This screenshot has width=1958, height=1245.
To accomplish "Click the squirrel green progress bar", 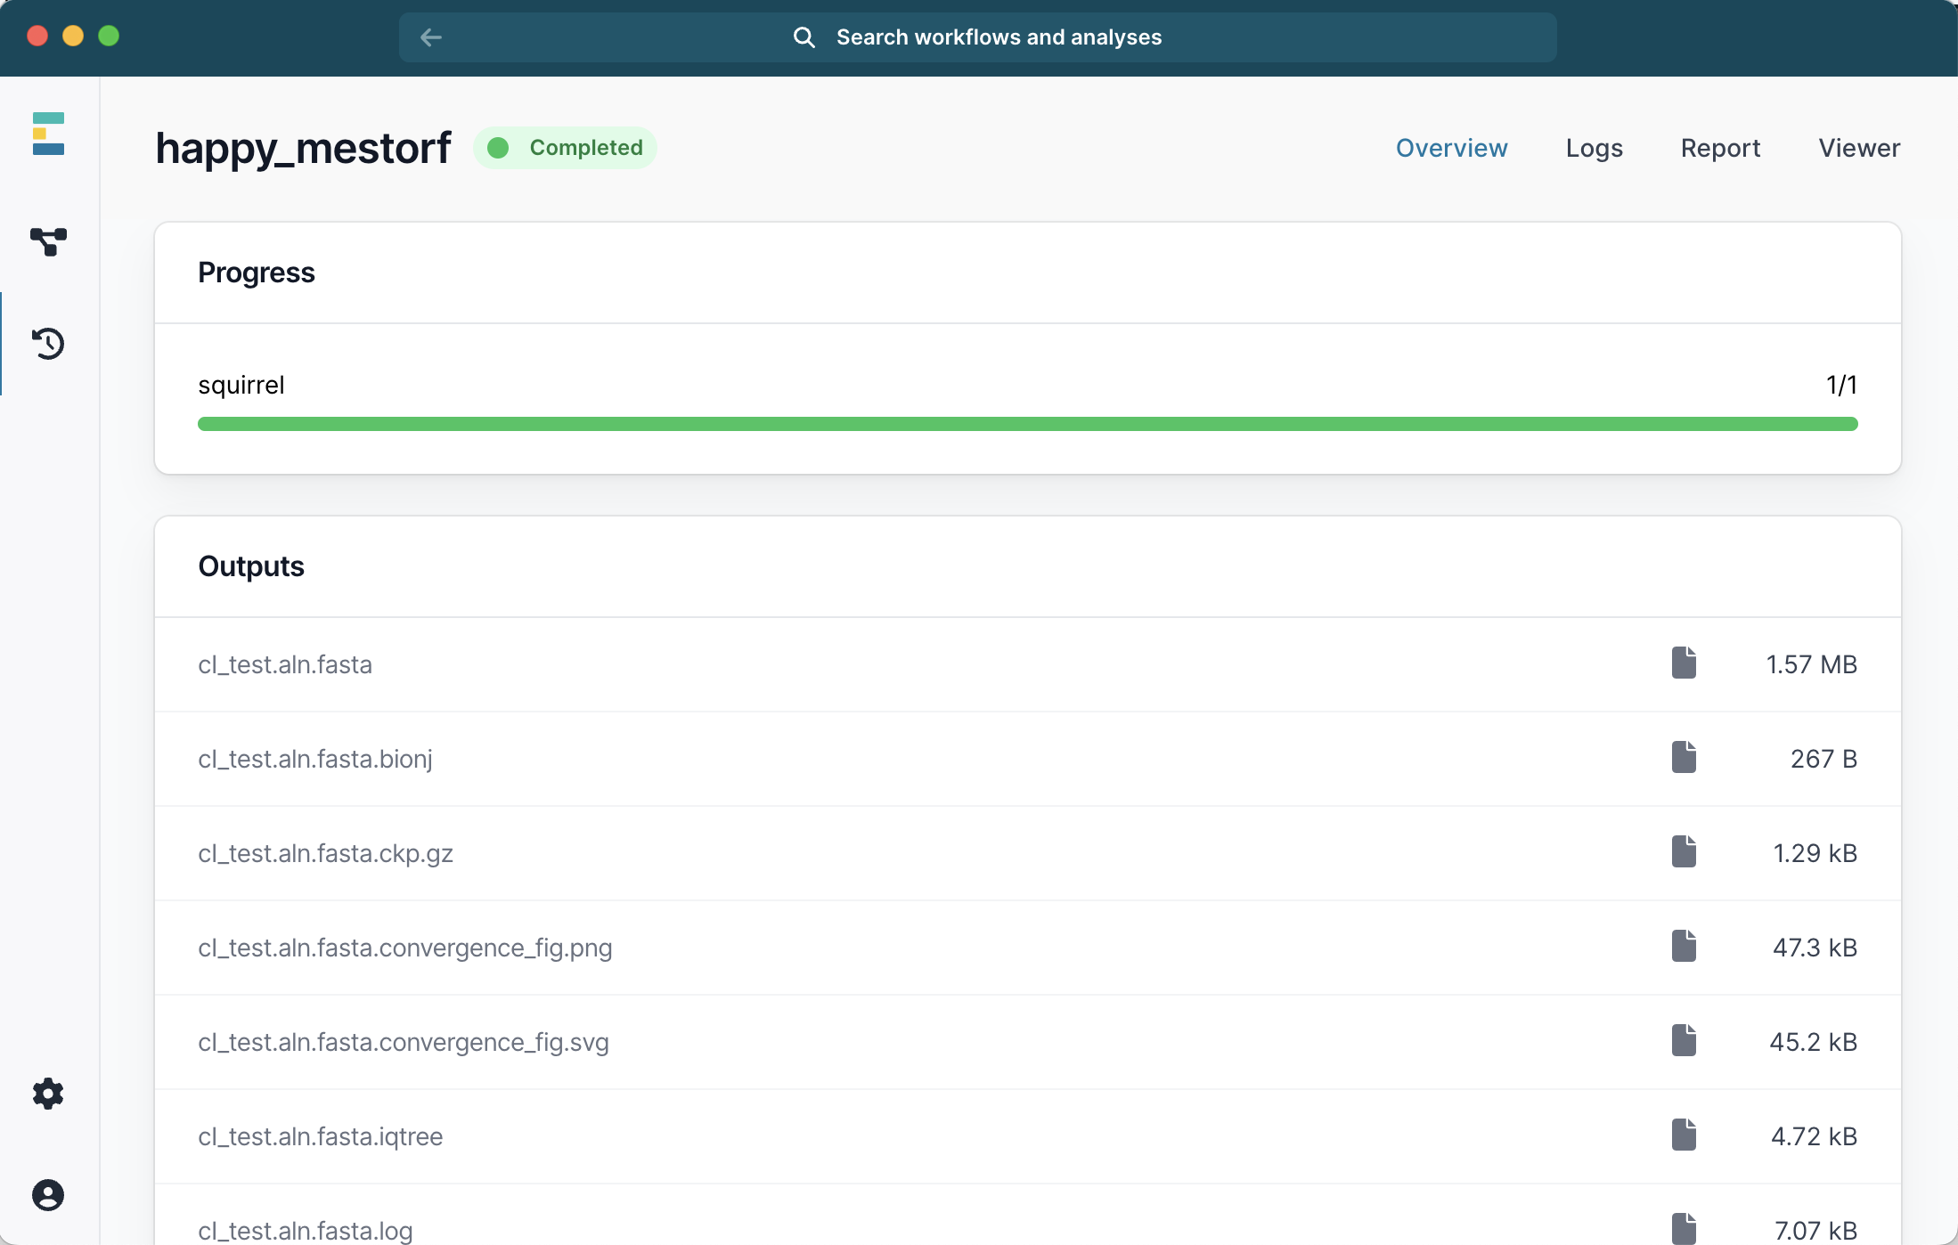I will [1027, 424].
